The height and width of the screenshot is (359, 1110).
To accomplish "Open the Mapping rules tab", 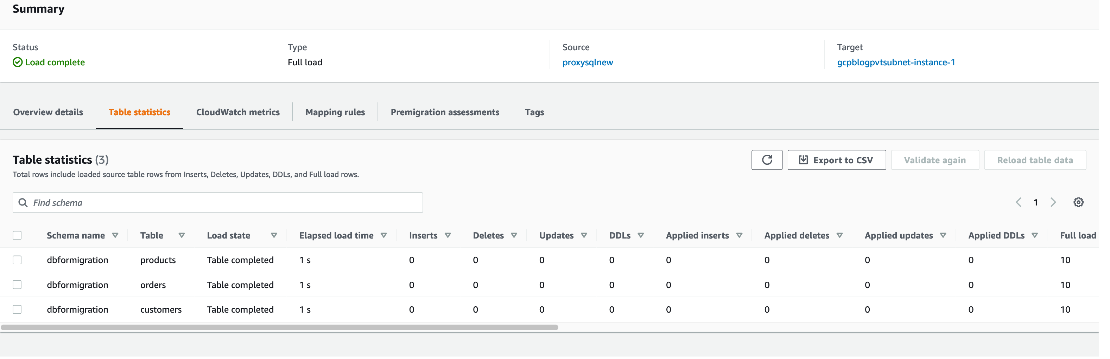I will coord(338,113).
